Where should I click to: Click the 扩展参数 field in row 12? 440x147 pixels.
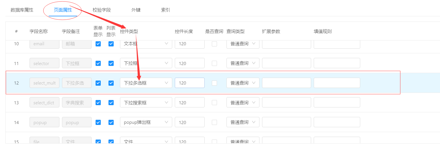coord(286,83)
